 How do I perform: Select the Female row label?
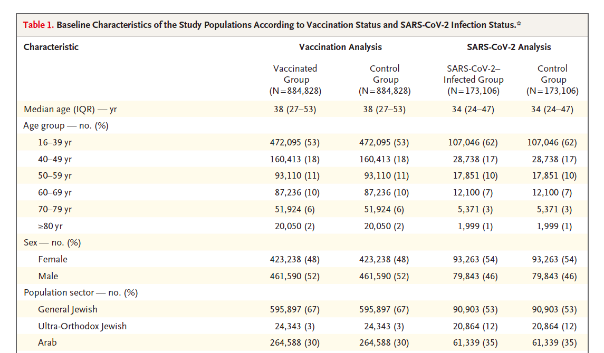53,259
